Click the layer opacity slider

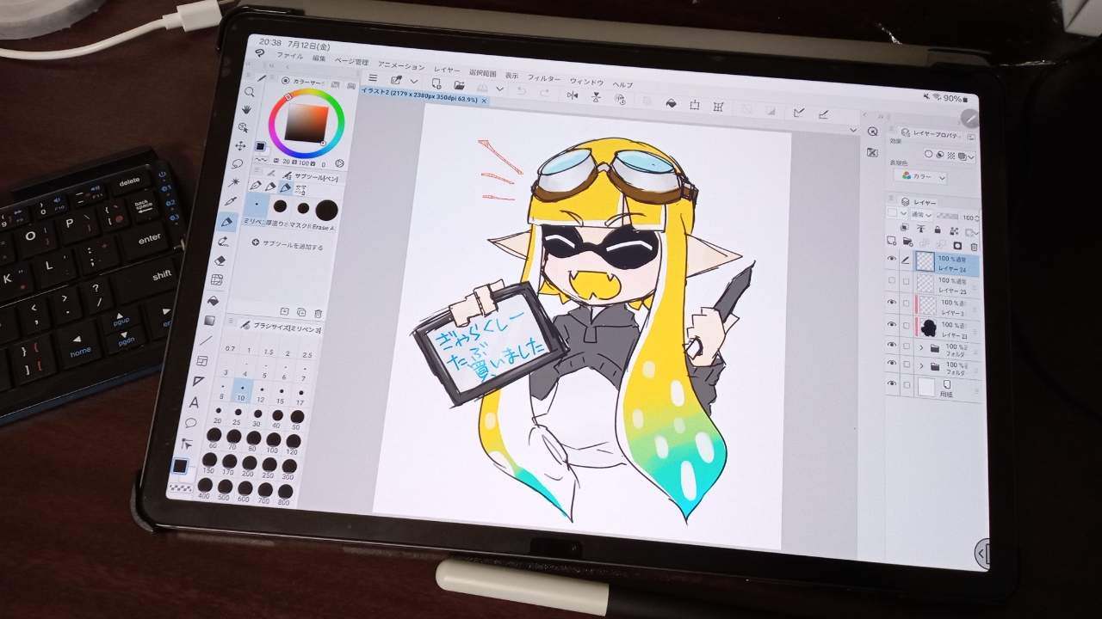click(948, 218)
